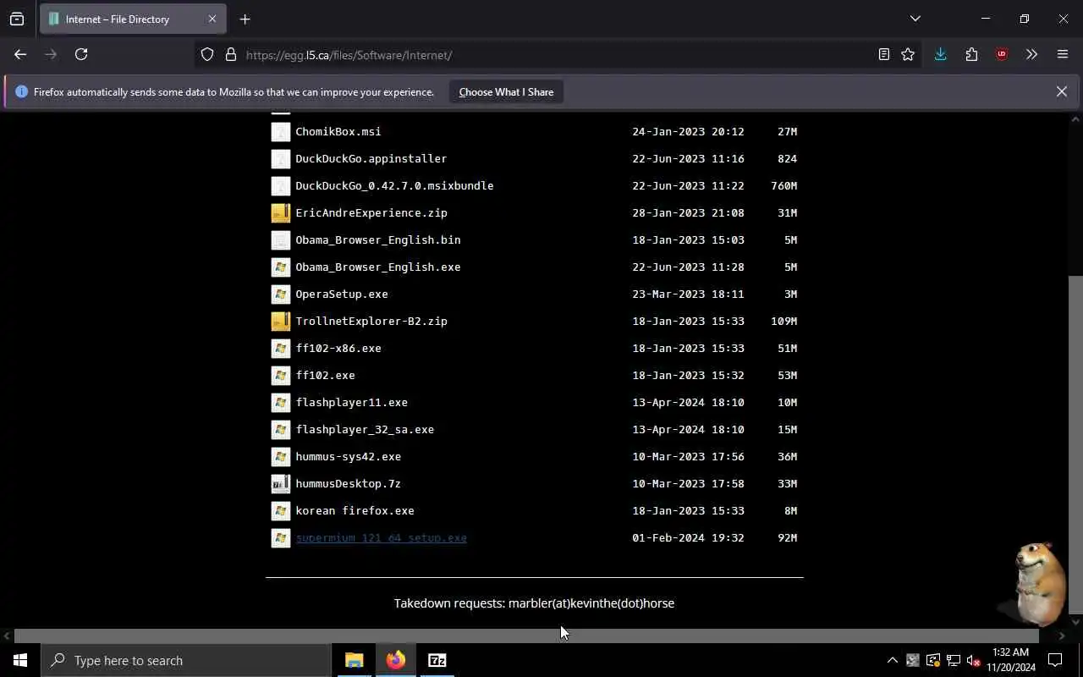1083x677 pixels.
Task: Open the notification center icon
Action: [x=1055, y=660]
